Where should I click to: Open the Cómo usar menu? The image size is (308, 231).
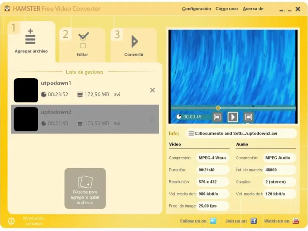[227, 9]
